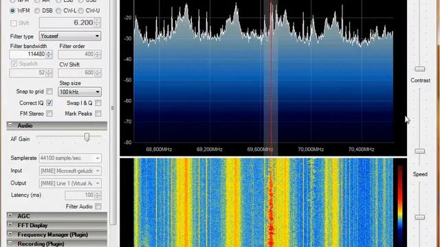Click the 70,400MHz frequency label

(x=361, y=150)
